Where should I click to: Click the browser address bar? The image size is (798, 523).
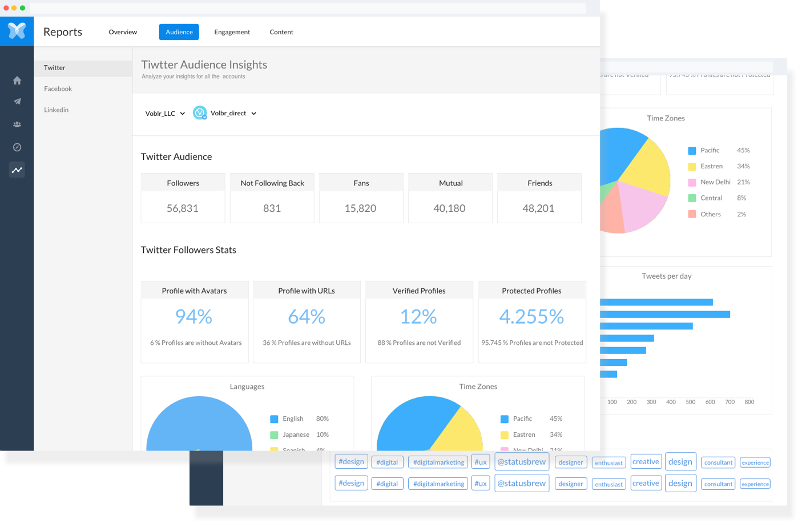308,8
